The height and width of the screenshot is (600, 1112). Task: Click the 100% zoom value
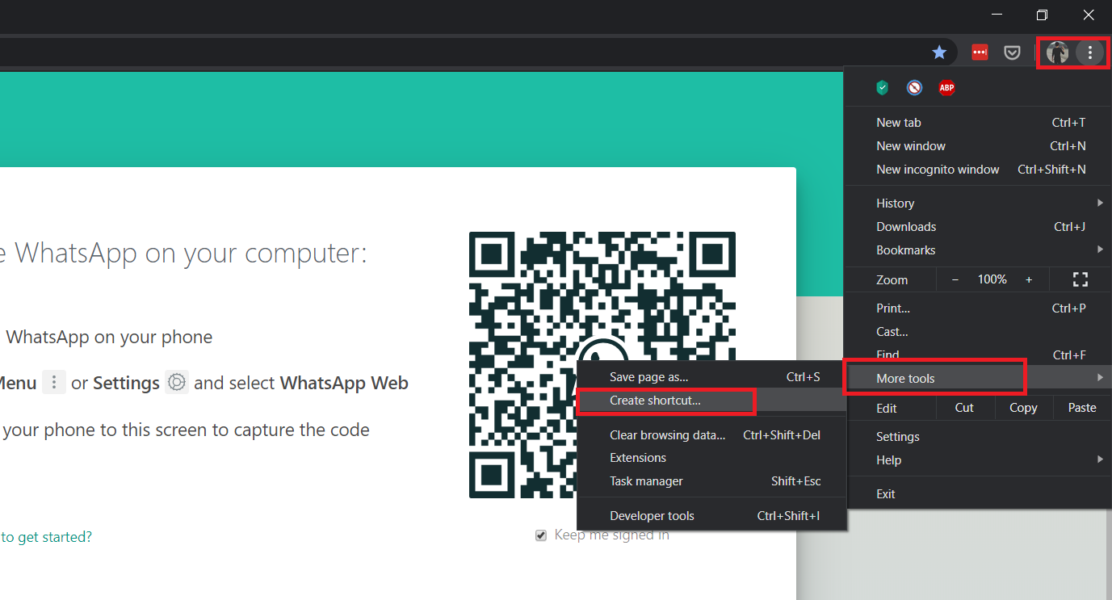pos(992,279)
